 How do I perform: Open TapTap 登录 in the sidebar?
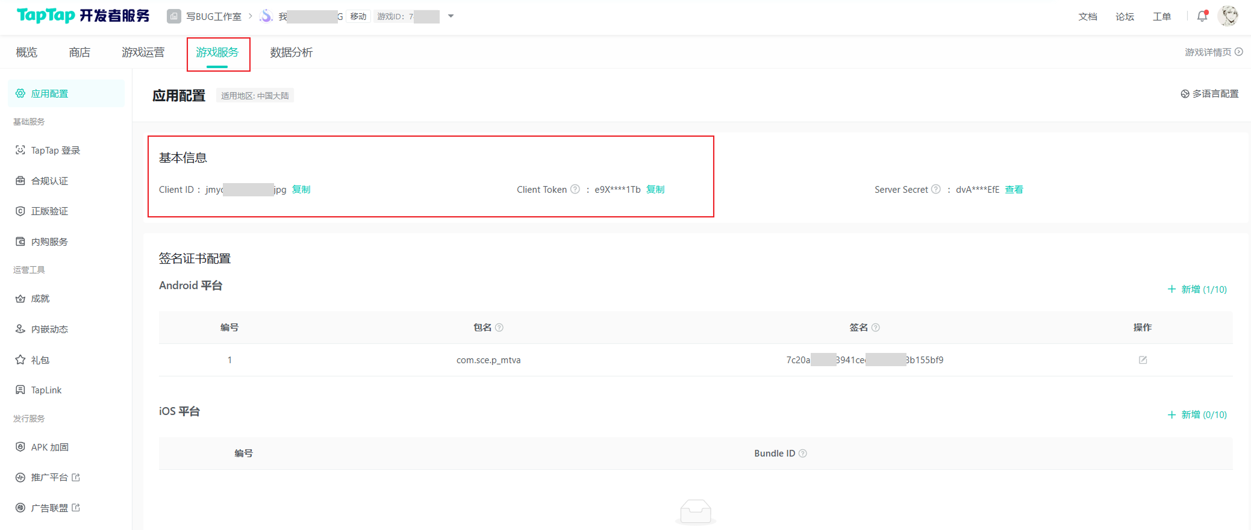55,151
